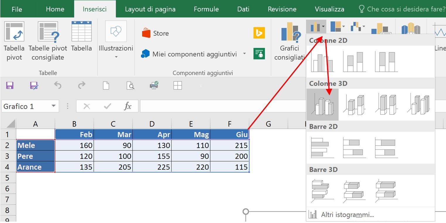The image size is (446, 223).
Task: Open the Illustrazioni dropdown
Action: point(116,40)
